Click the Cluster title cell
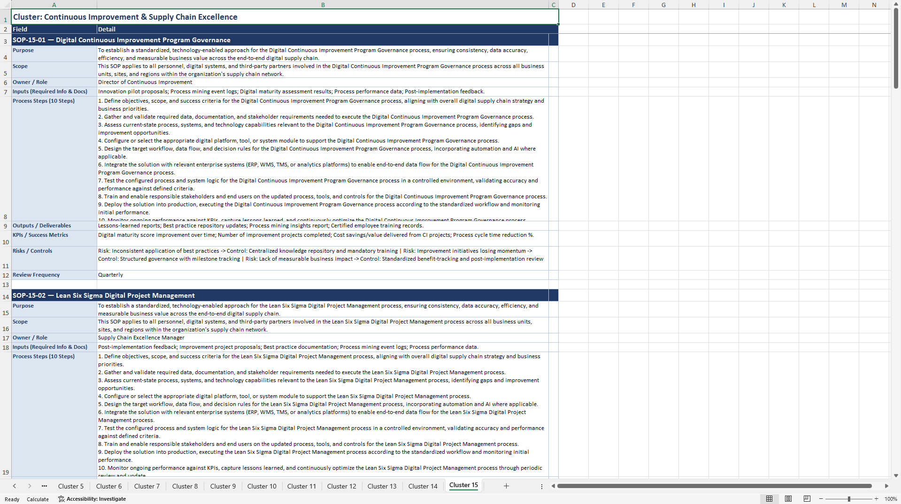Screen dimensions: 901x504 (x=285, y=17)
